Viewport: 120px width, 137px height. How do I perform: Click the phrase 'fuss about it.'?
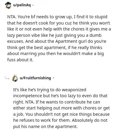coord(20,60)
